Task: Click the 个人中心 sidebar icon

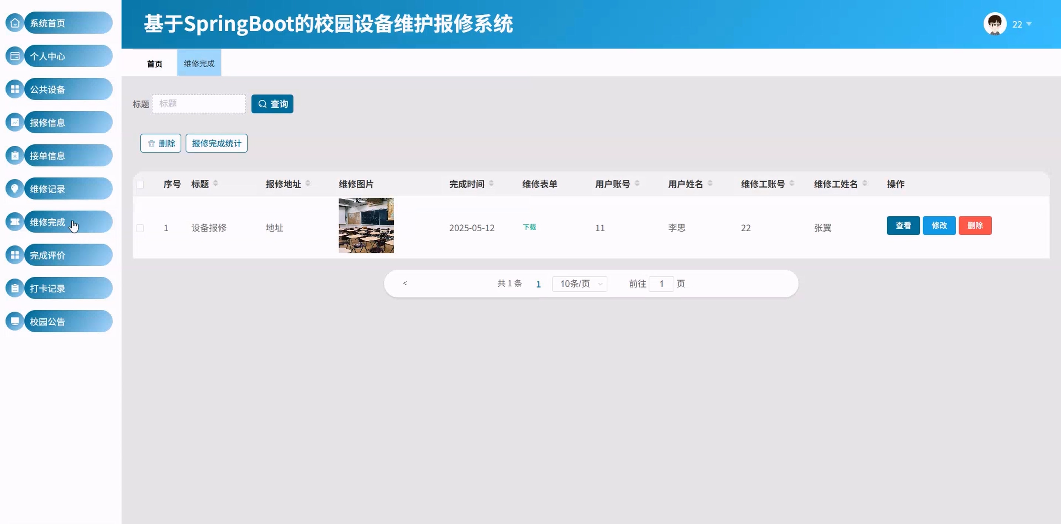Action: (15, 56)
